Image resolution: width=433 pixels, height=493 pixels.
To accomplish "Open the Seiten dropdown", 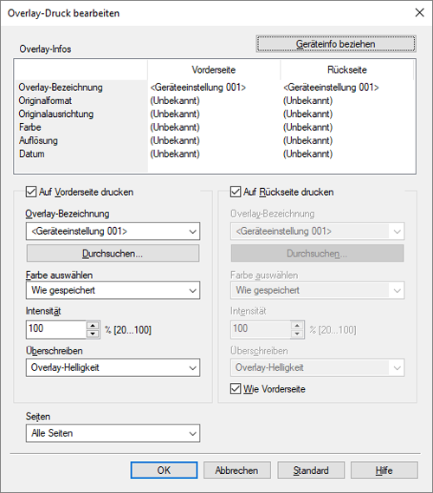I will click(113, 433).
